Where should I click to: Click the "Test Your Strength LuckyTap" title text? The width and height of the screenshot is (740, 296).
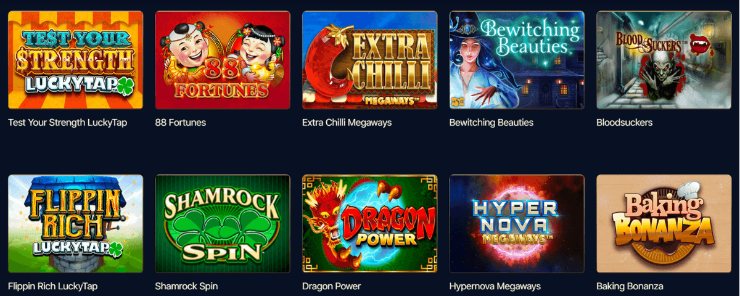click(67, 122)
